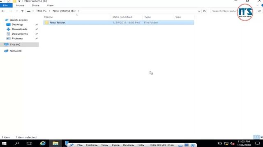Close the VM via mini toolbar
263x147 pixels.
pyautogui.click(x=193, y=145)
